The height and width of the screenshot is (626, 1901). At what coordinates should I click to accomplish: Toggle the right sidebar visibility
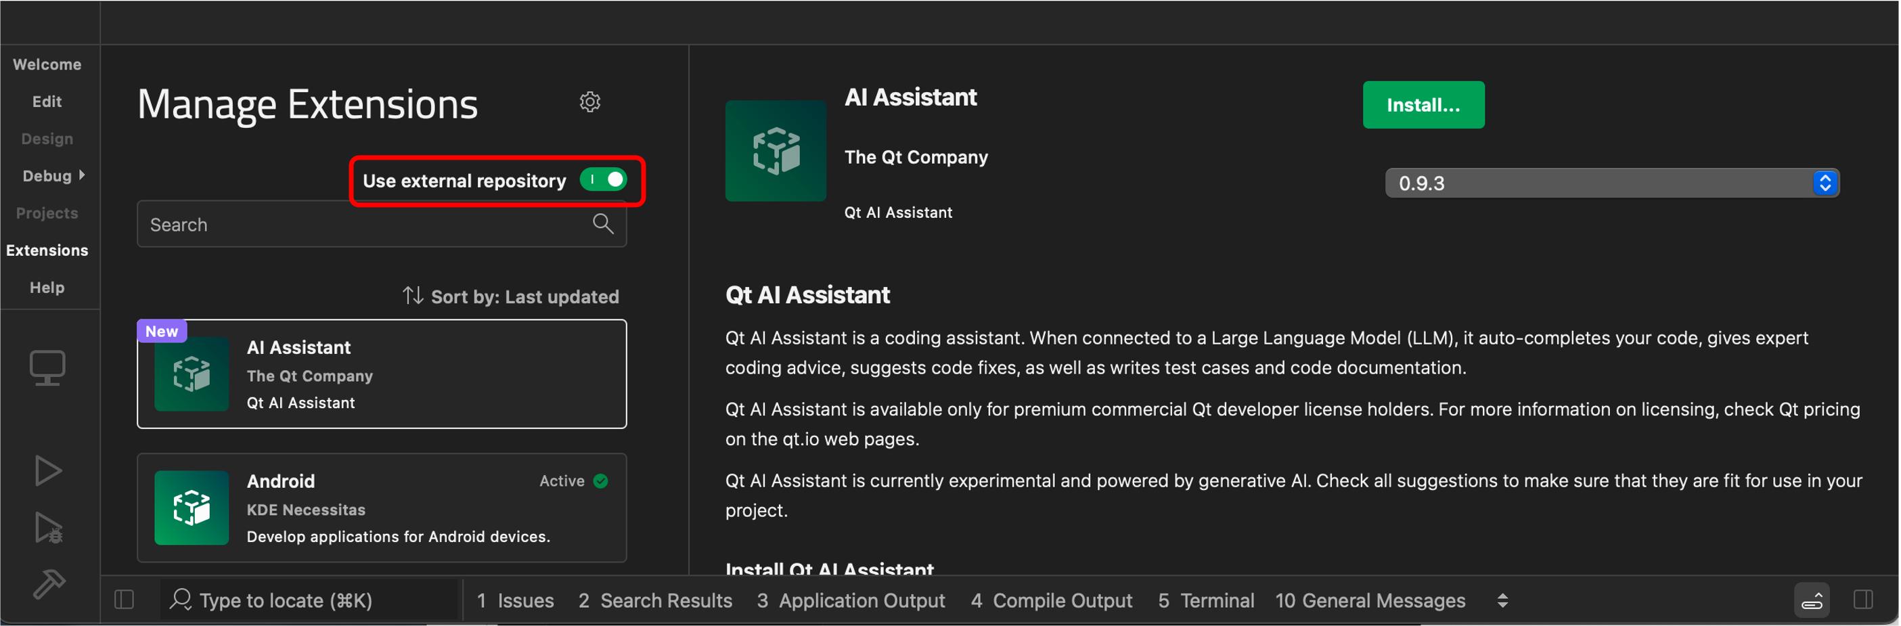[1862, 600]
